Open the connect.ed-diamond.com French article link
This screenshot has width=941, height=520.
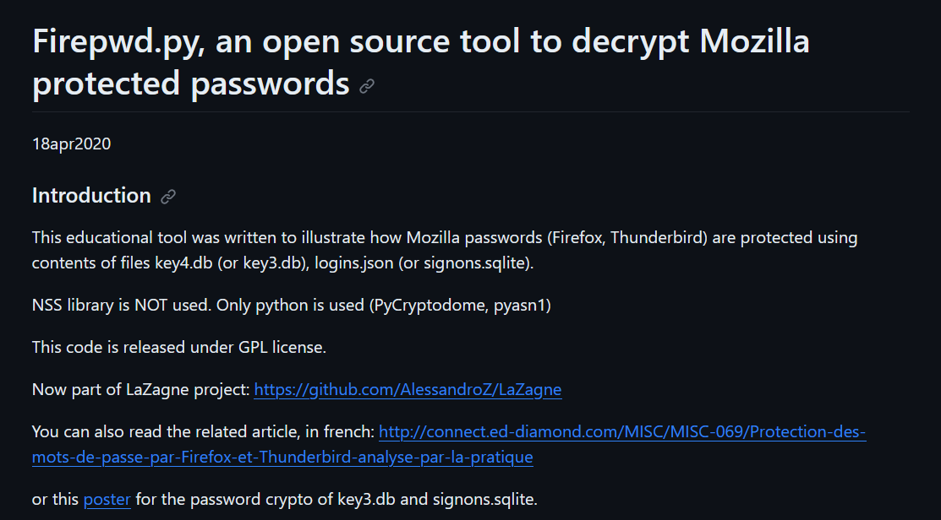coord(622,431)
